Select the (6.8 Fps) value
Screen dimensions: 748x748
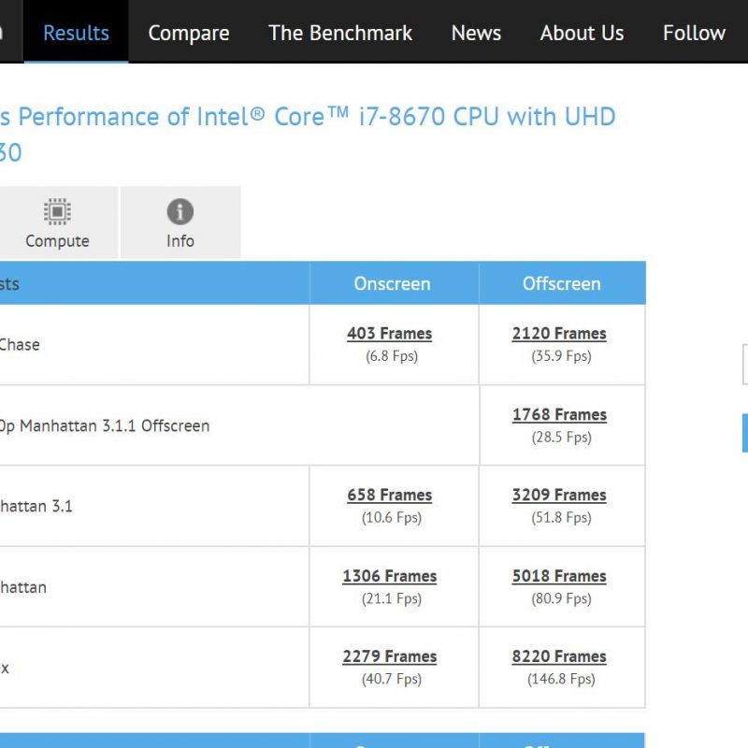[392, 356]
